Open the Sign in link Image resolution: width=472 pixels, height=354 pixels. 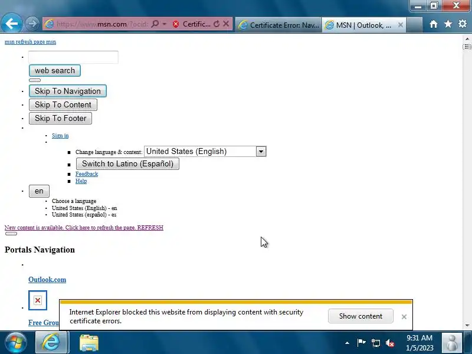[x=60, y=136]
